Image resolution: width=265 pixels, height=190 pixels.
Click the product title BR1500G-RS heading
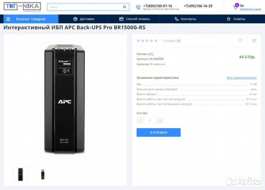click(x=74, y=27)
